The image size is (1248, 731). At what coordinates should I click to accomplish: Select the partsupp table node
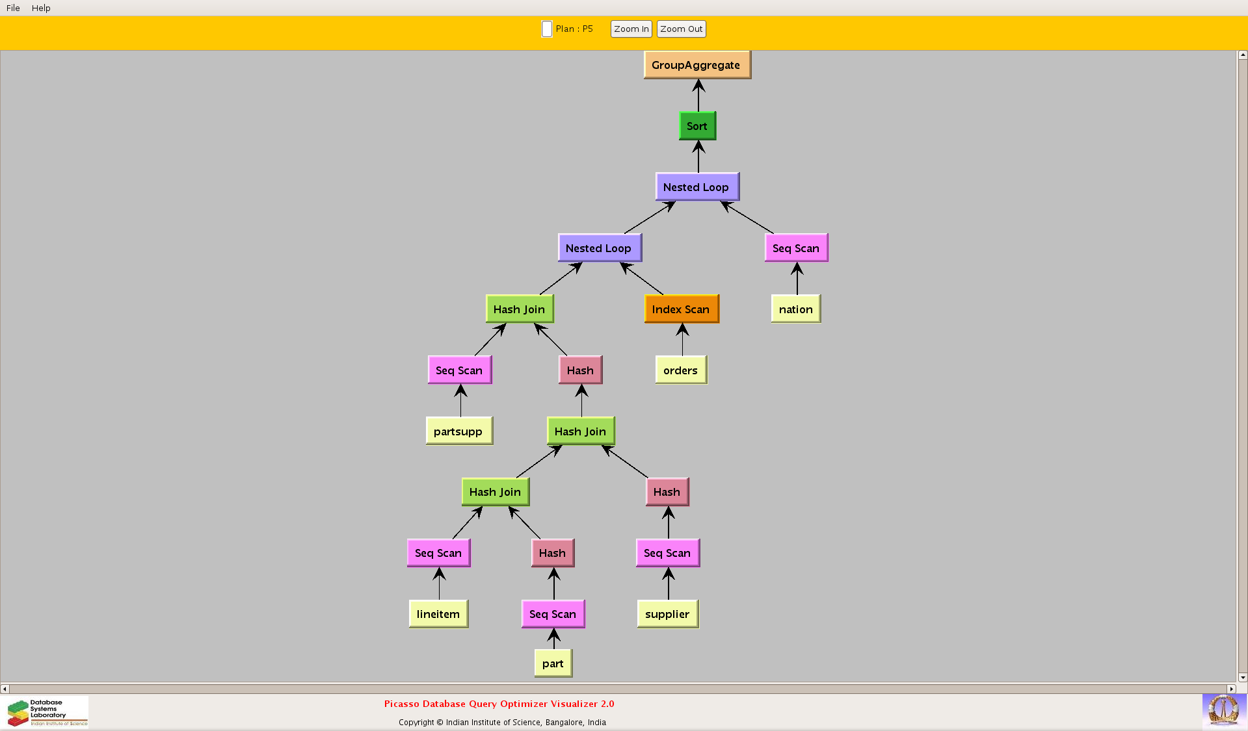pos(458,431)
